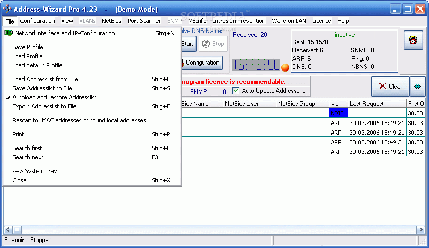Choose Networkinterface and IP-Configuration
The height and width of the screenshot is (248, 429).
[x=92, y=33]
